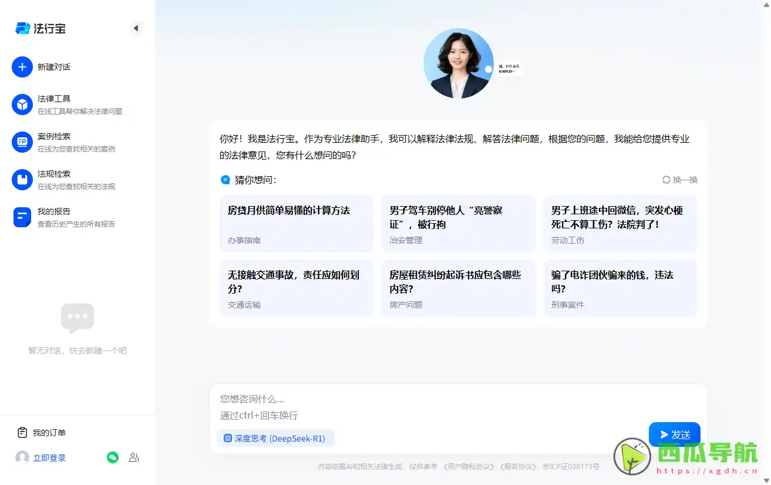Open WeChat contact via green icon

[113, 457]
